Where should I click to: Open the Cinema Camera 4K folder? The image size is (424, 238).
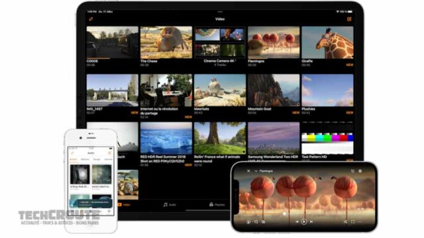click(x=220, y=42)
